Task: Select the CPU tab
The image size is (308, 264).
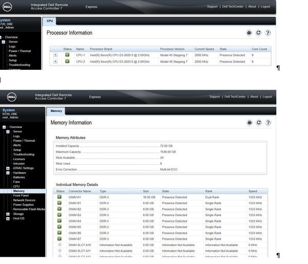Action: point(49,21)
